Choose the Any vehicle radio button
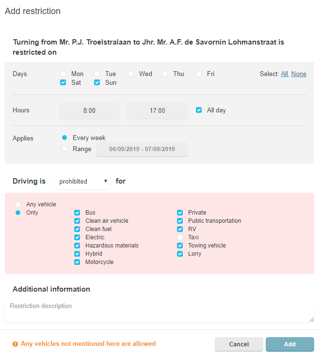The width and height of the screenshot is (320, 357). (x=18, y=204)
